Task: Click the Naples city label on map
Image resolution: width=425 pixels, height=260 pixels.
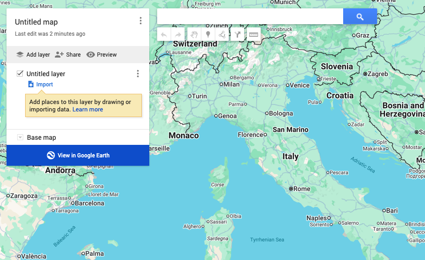Action: 317,218
